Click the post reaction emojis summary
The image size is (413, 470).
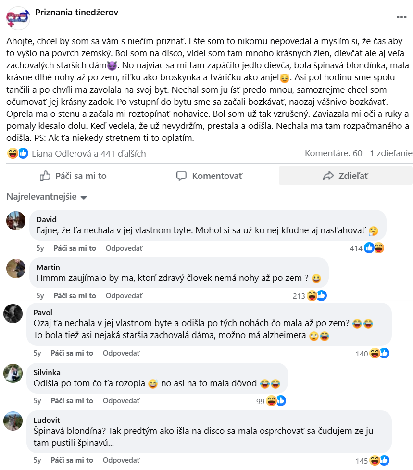click(17, 154)
